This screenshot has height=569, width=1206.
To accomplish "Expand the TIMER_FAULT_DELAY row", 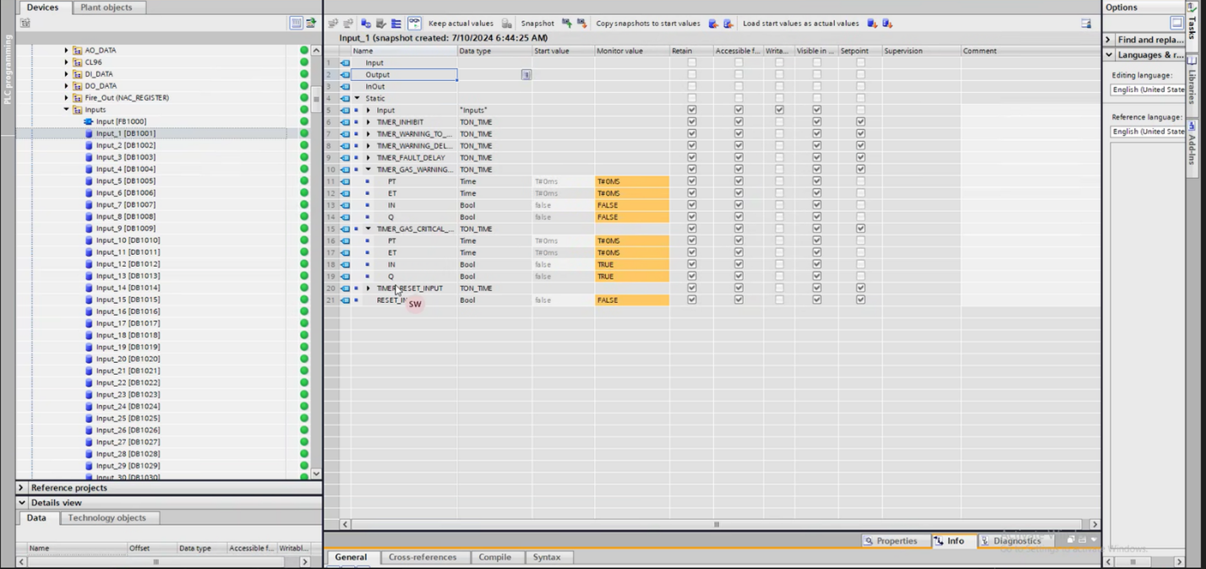I will click(368, 158).
